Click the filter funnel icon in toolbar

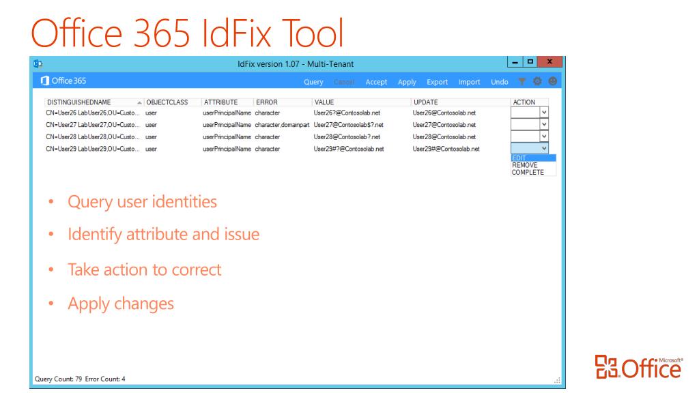tap(522, 82)
